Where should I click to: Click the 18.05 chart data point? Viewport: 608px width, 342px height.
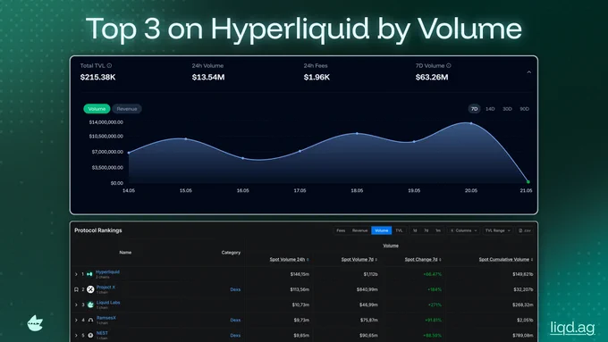tap(357, 134)
